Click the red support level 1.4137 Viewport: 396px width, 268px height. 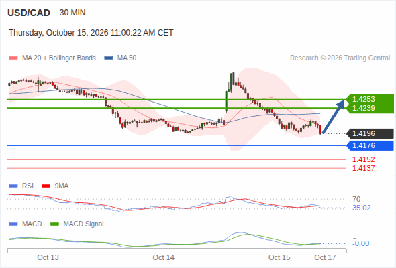click(363, 168)
